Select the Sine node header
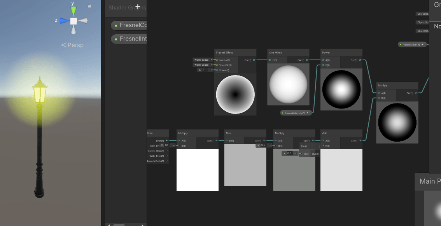 coord(245,133)
